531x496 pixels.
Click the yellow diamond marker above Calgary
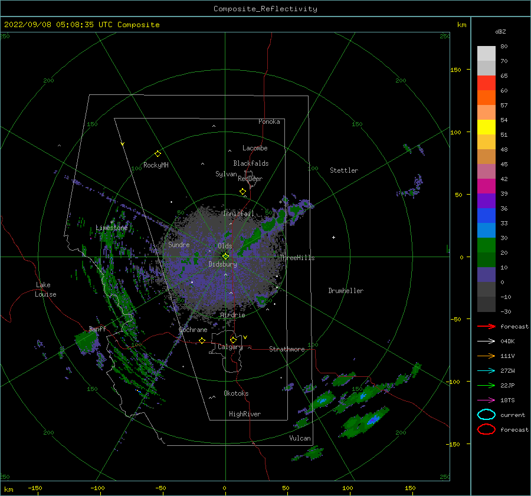[x=233, y=340]
